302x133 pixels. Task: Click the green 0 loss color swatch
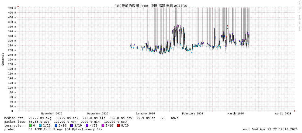click(30, 125)
